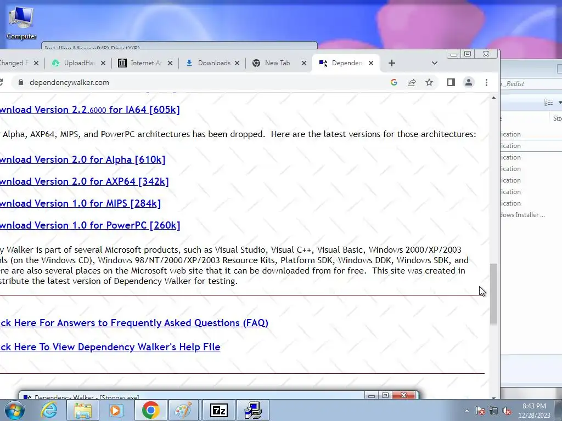Close the Dependency Walker tab
Screen dimensions: 562x421
coord(371,63)
